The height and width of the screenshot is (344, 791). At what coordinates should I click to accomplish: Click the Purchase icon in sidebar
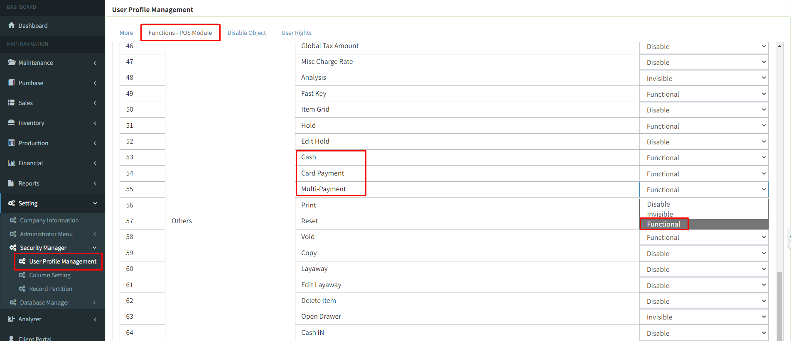click(x=11, y=83)
